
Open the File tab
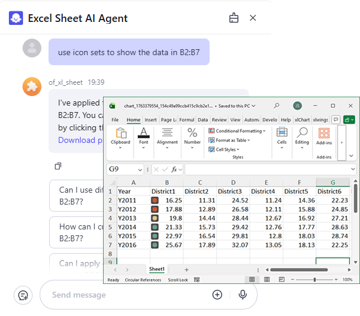tap(115, 120)
